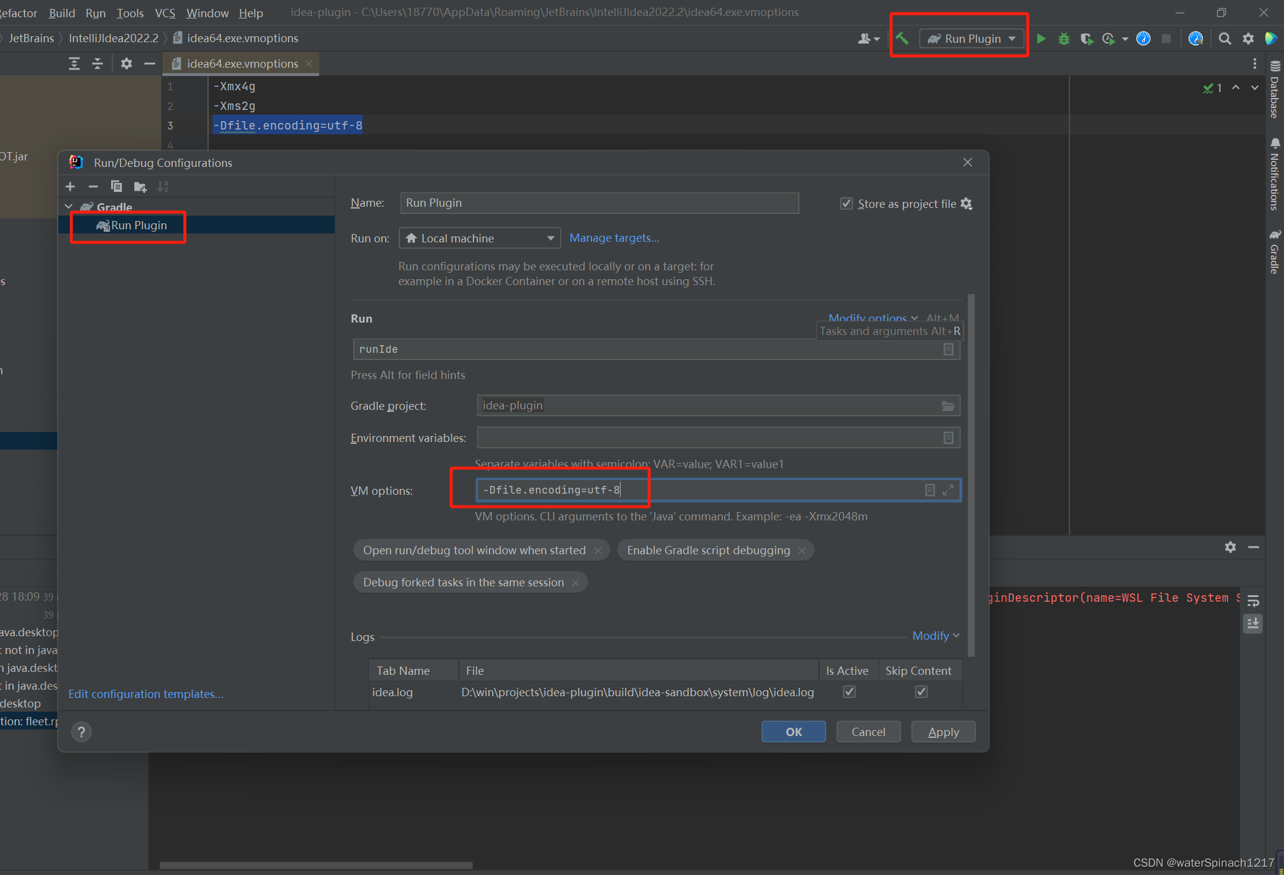The width and height of the screenshot is (1284, 875).
Task: Collapse the Gradle tree node
Action: pyautogui.click(x=69, y=207)
